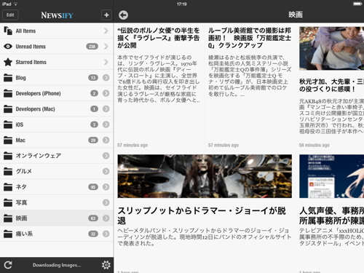This screenshot has height=273, width=364.
Task: Click the グルメ folder icon
Action: click(8, 171)
